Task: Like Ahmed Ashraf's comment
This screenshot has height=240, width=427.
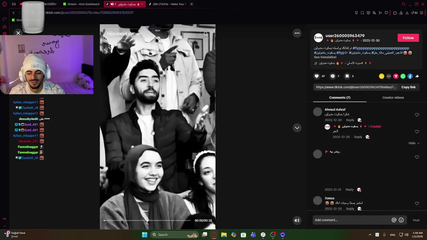Action: (417, 115)
